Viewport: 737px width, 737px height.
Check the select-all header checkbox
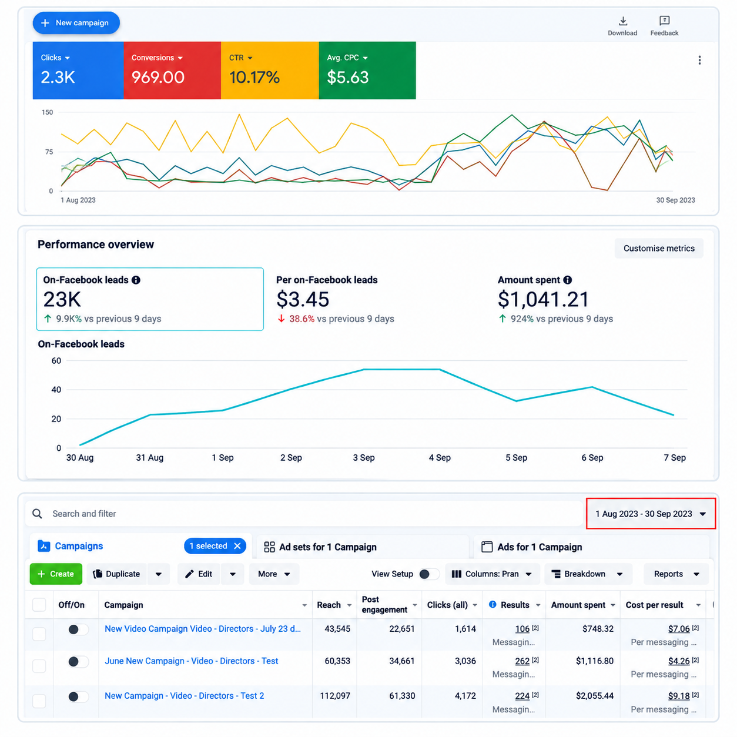39,605
